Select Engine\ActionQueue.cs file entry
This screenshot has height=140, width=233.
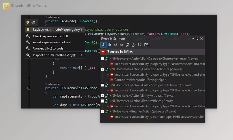(x=143, y=112)
